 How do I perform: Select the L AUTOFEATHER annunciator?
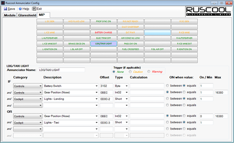[50, 38]
